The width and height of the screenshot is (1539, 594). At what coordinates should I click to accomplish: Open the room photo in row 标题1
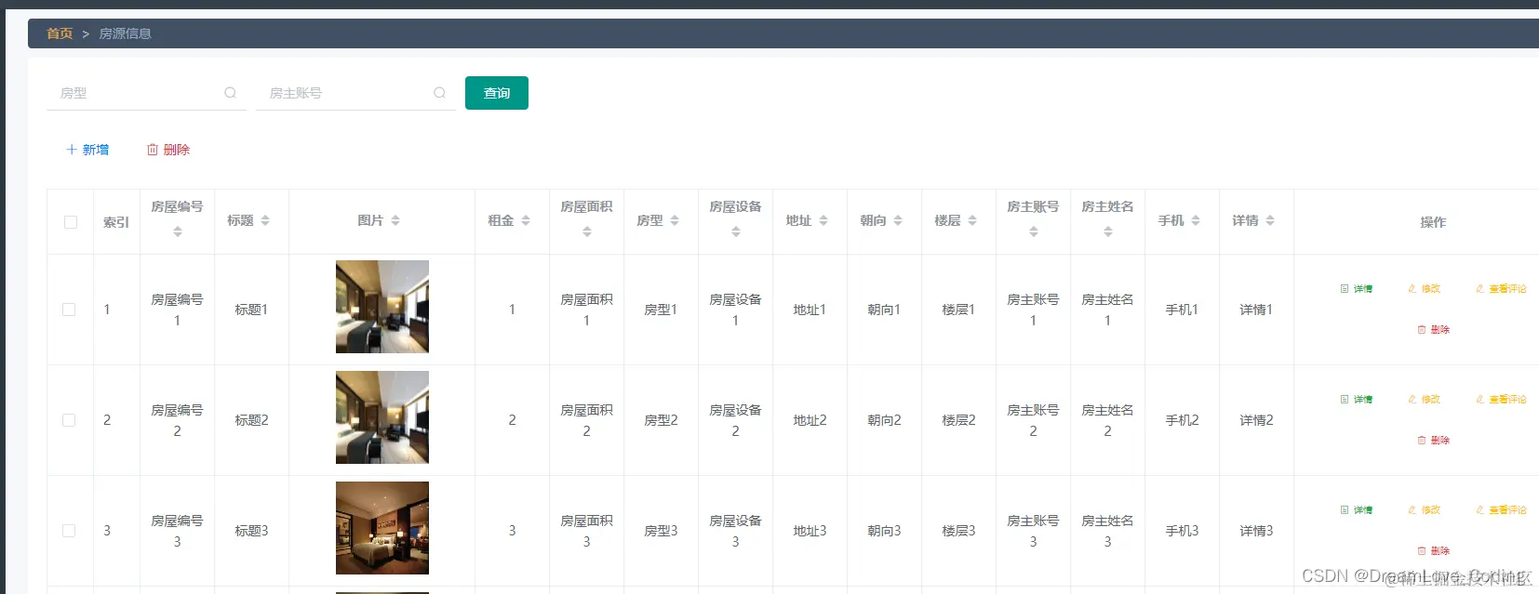point(382,307)
